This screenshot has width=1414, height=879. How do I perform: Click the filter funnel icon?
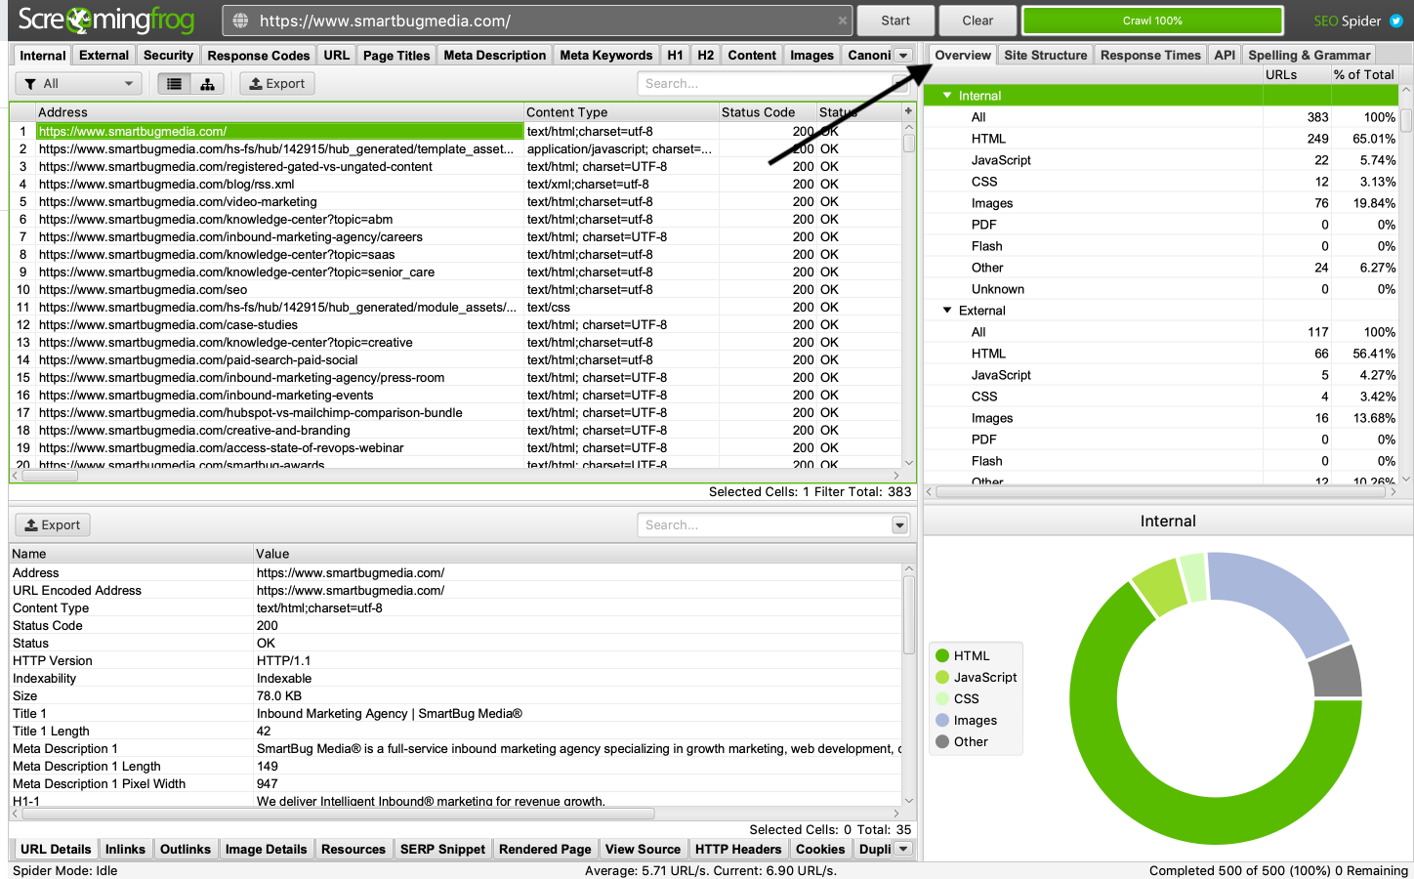[x=33, y=84]
